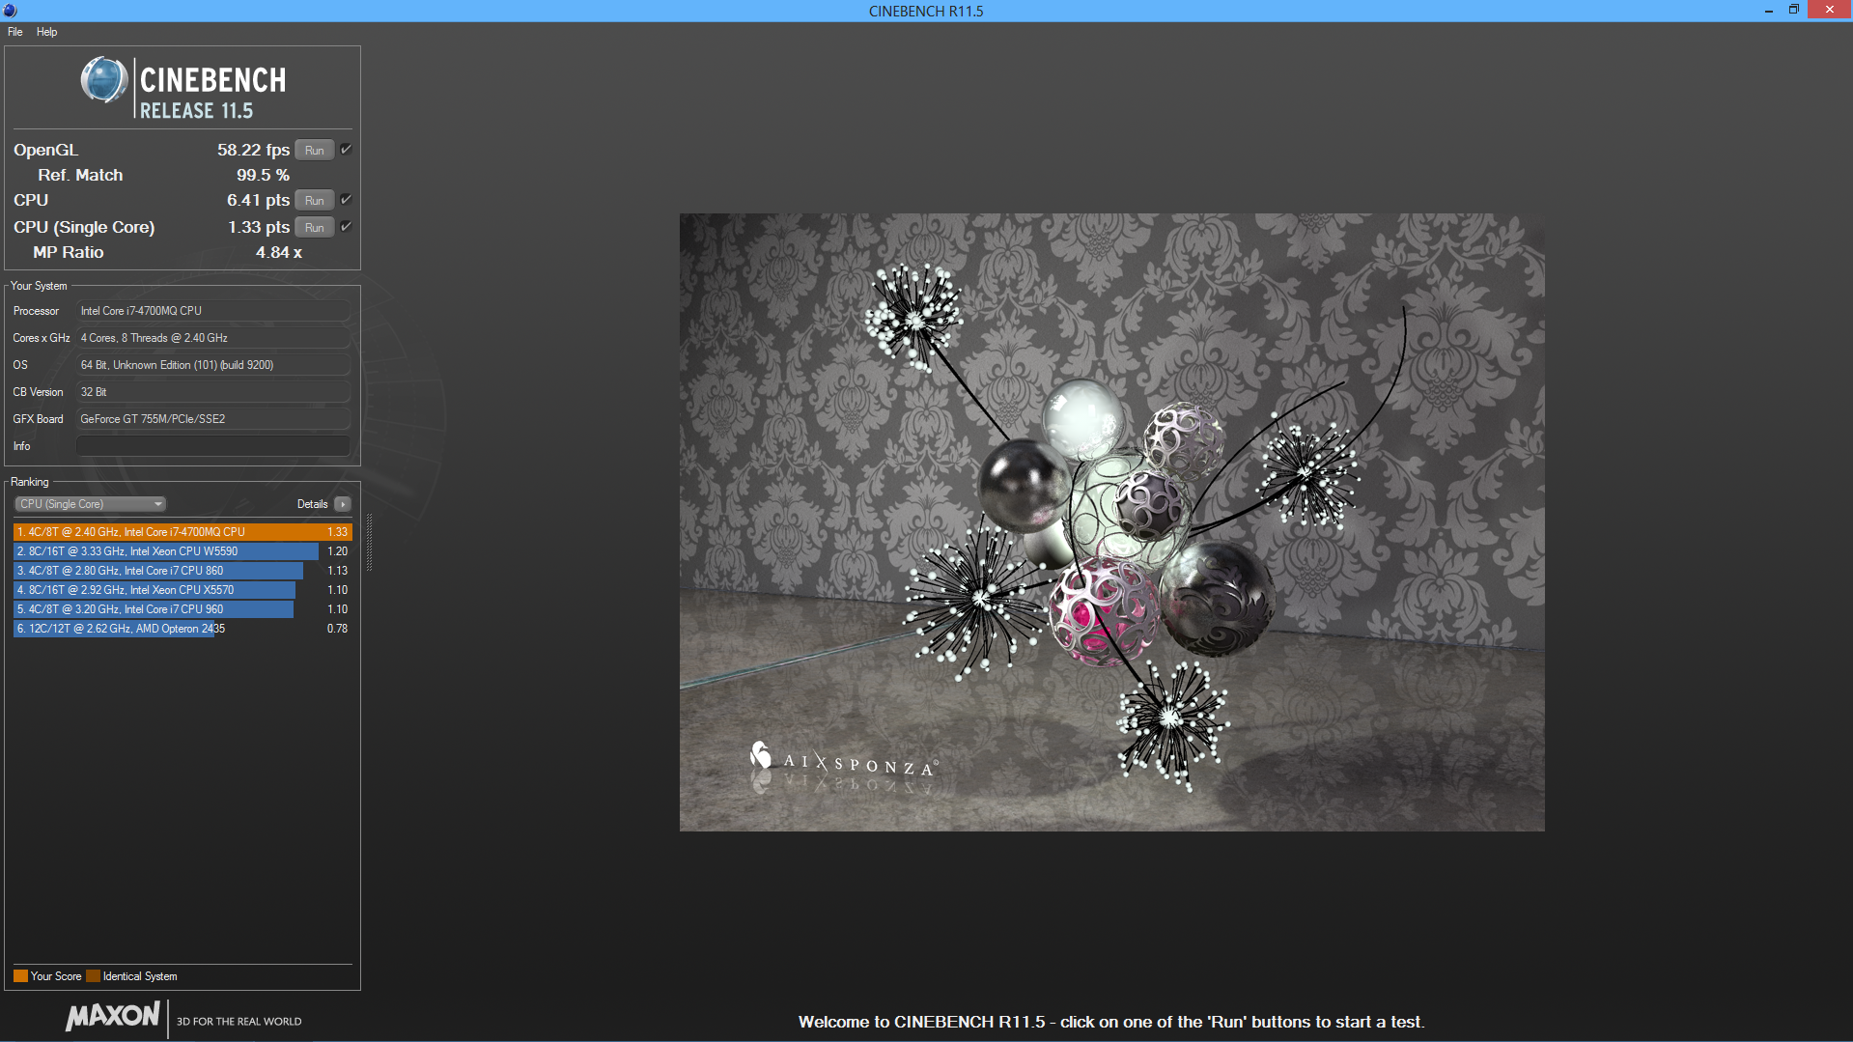
Task: Toggle the CPU test checkbox
Action: tap(346, 200)
